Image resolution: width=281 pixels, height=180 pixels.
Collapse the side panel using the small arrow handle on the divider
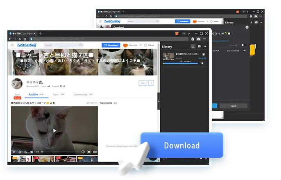pyautogui.click(x=159, y=101)
